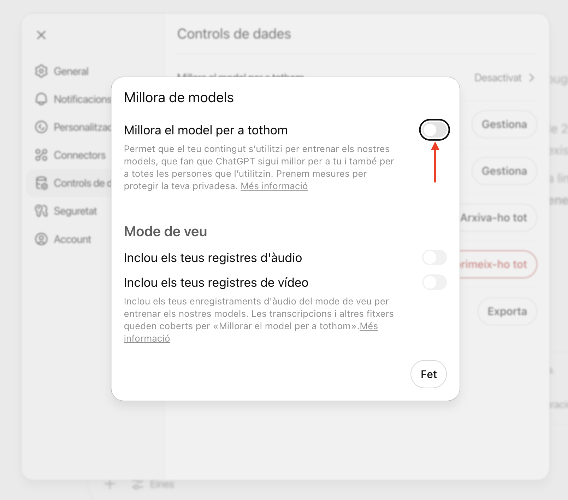Toggle 'Inclou els teus registres d'àudio'

tap(434, 257)
